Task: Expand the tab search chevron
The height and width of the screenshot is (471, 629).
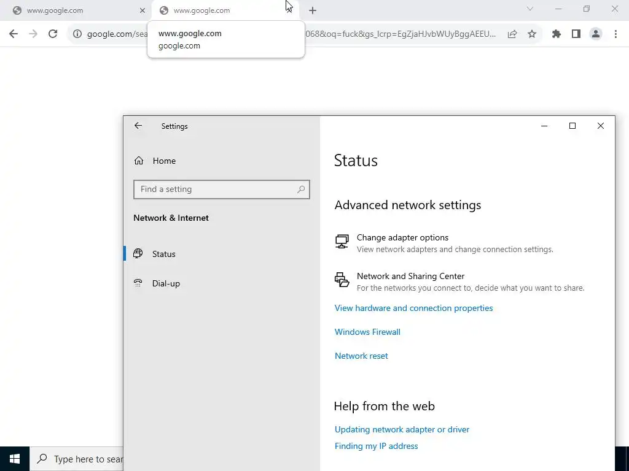Action: point(530,9)
